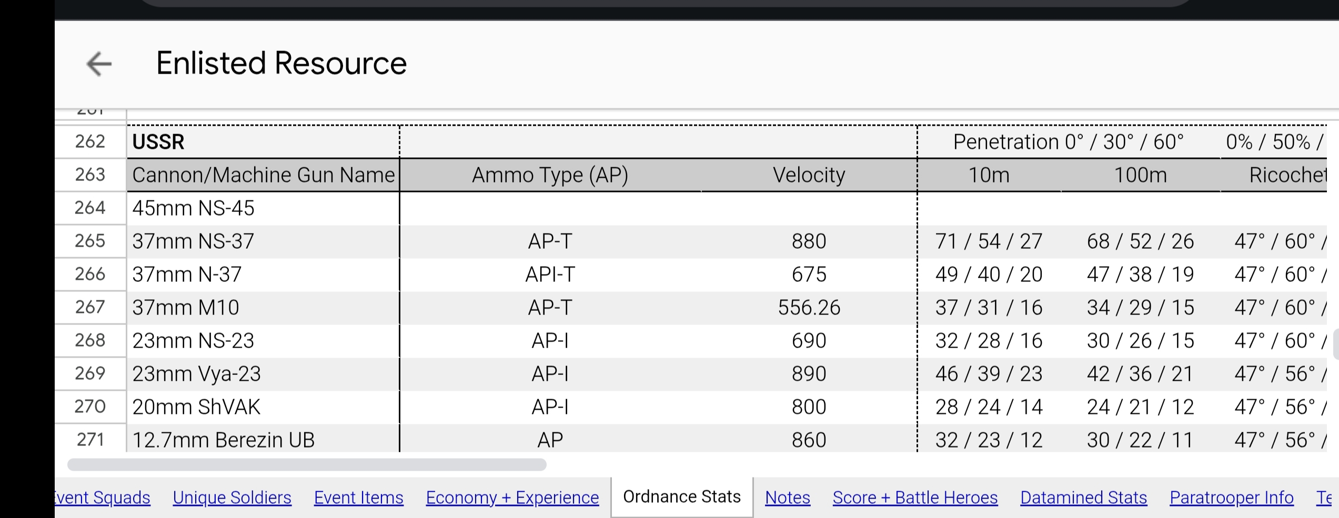1339x518 pixels.
Task: Select the Ordnance Stats tab
Action: point(681,497)
